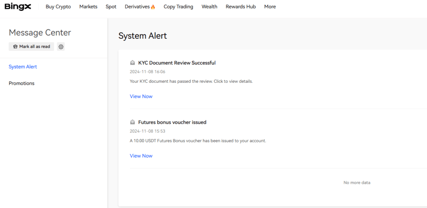427x208 pixels.
Task: Open the Markets menu item
Action: pos(88,7)
